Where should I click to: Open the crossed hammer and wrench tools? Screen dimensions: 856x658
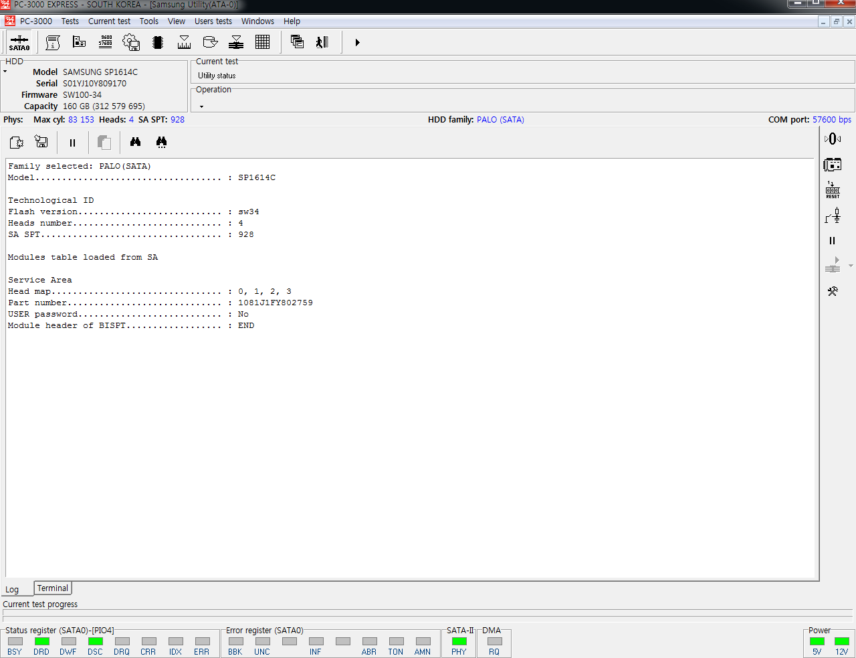pyautogui.click(x=833, y=291)
